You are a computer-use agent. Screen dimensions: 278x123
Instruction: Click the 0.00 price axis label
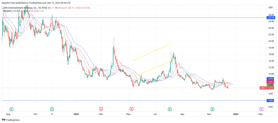pos(270,107)
